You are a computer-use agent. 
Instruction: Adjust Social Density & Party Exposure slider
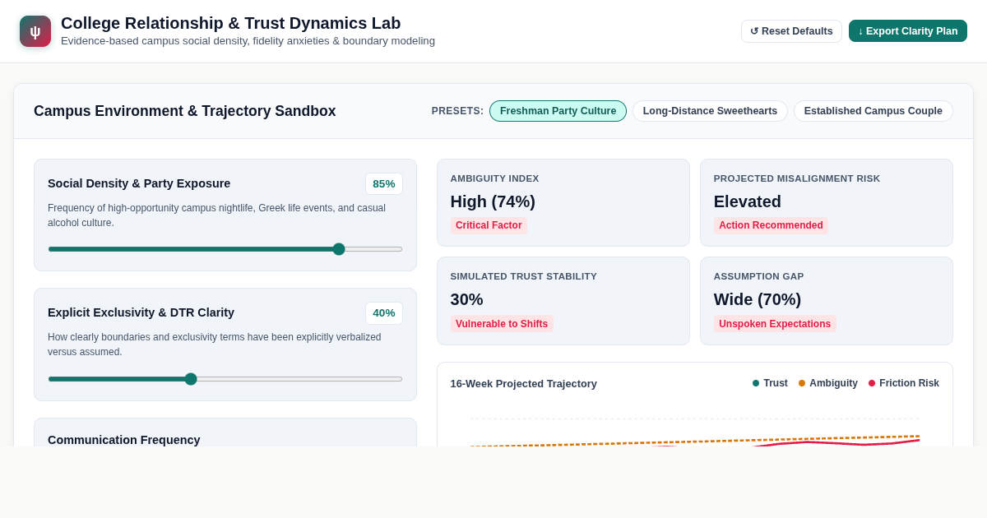225,249
